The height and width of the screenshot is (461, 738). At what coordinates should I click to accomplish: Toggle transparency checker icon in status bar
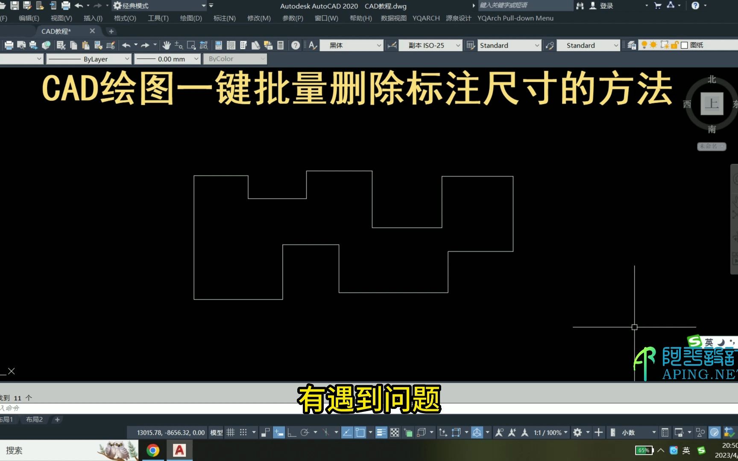tap(395, 432)
